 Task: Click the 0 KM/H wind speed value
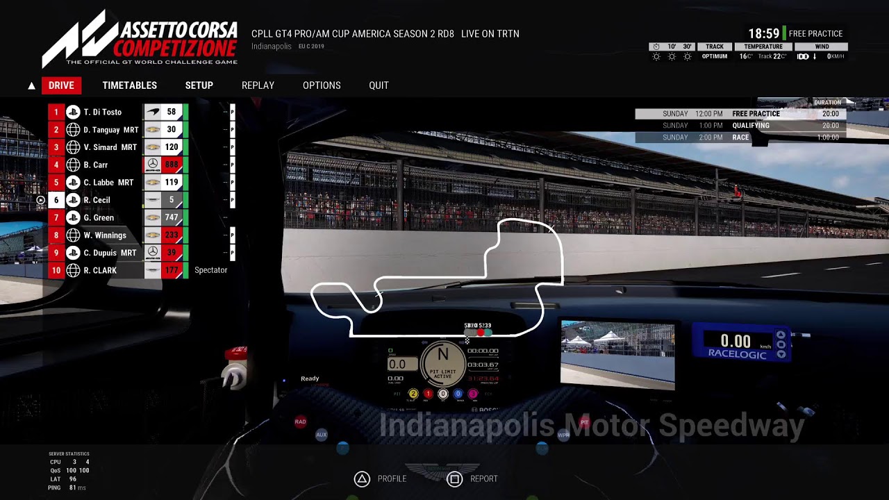tap(836, 57)
